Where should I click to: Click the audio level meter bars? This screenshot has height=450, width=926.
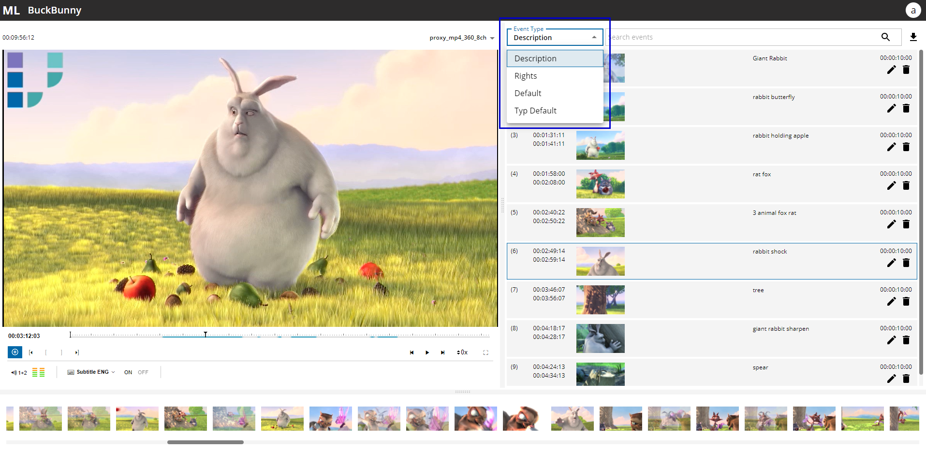tap(39, 372)
